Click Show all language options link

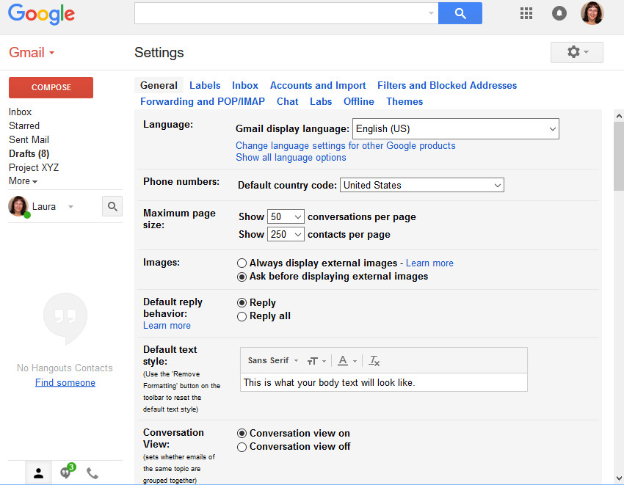pos(291,158)
